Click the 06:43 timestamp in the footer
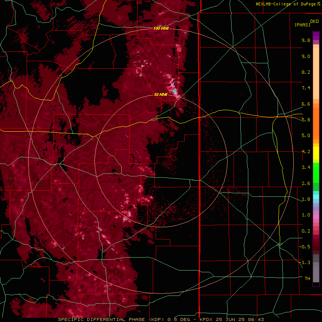Viewport: 322px width, 322px height. [257, 319]
